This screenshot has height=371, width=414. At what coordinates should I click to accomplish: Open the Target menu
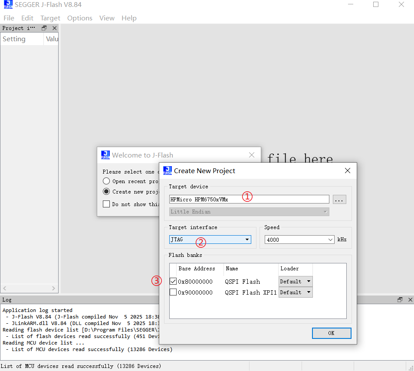[x=50, y=18]
